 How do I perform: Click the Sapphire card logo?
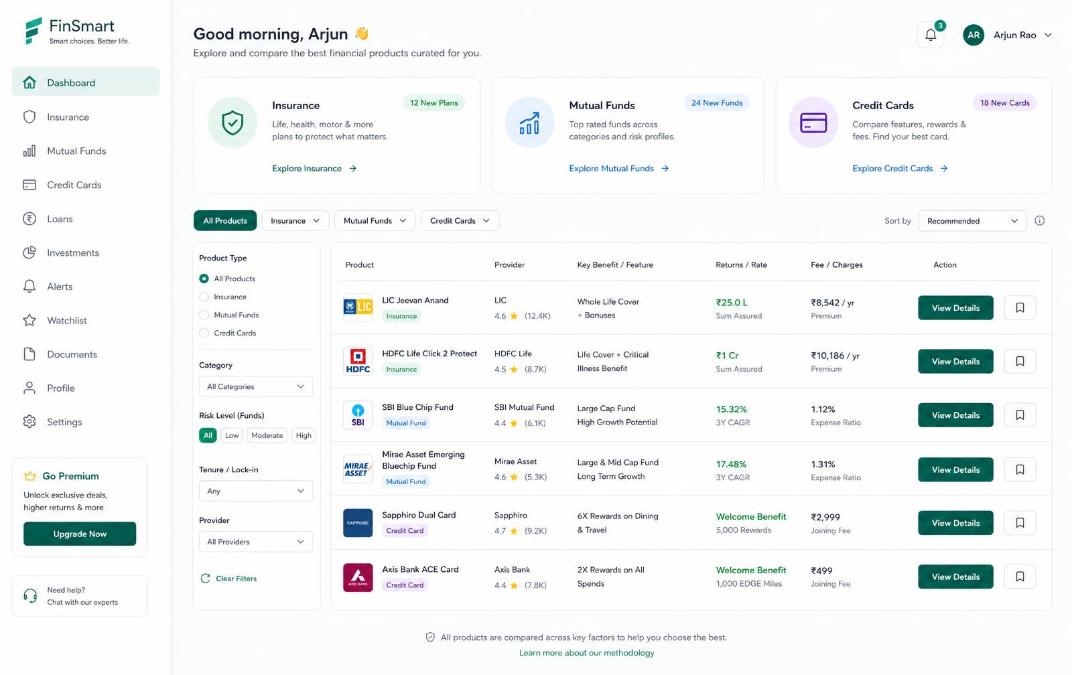click(x=358, y=523)
